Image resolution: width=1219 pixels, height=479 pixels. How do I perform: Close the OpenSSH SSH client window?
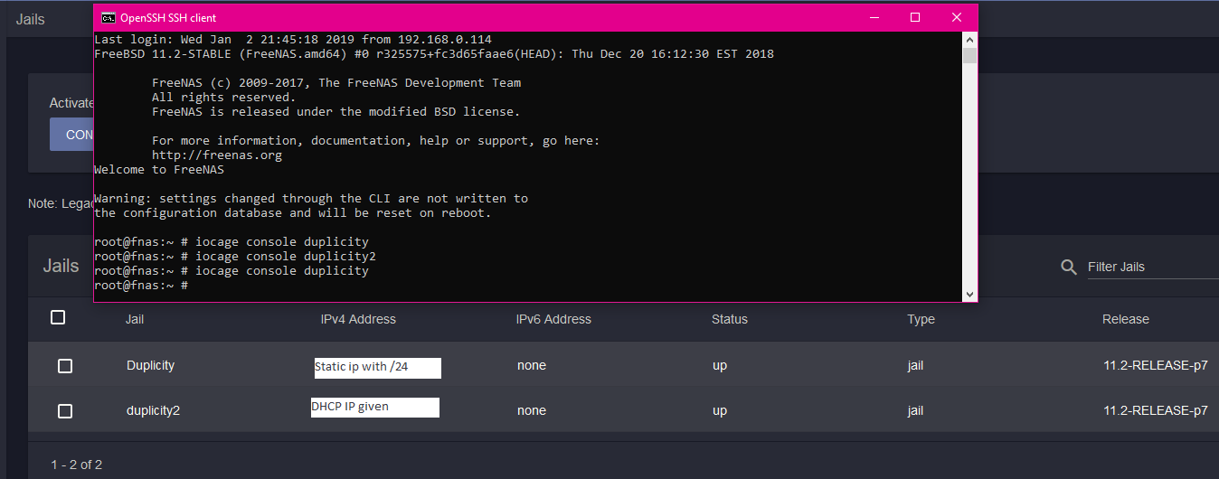point(957,17)
